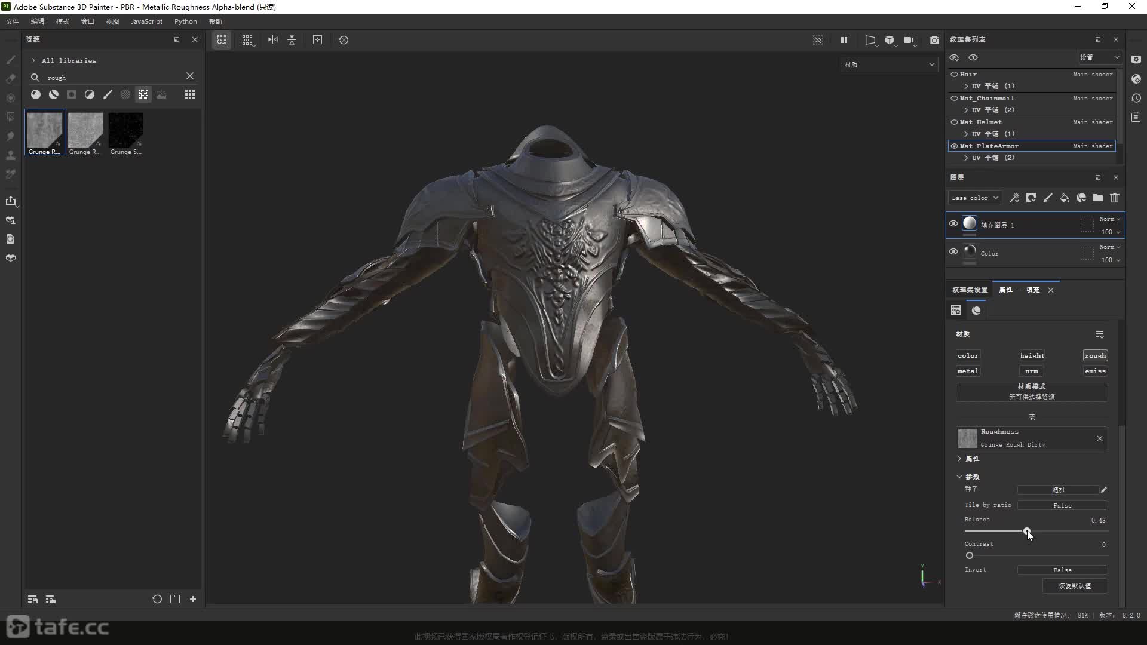Adjust the Contrast slider handle
The width and height of the screenshot is (1147, 645).
tap(970, 555)
